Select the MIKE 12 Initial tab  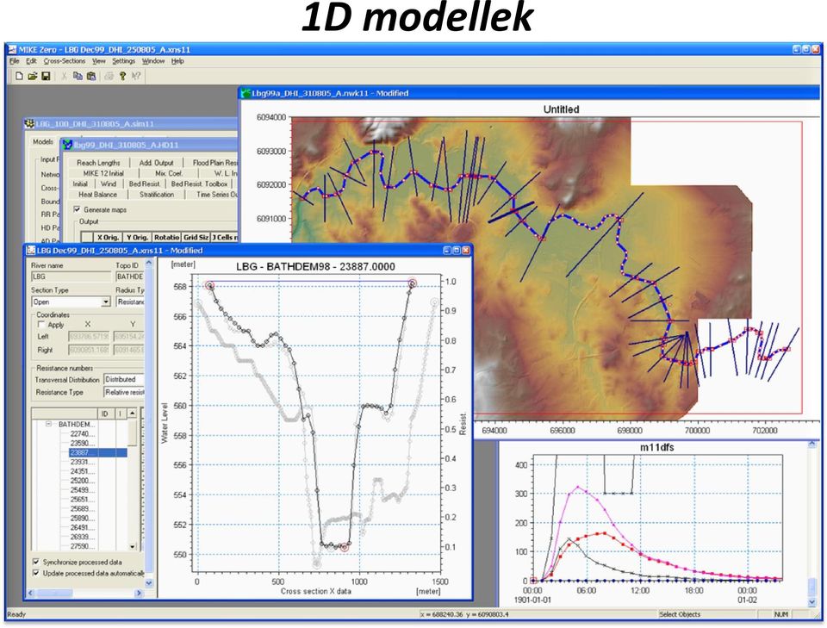point(103,173)
